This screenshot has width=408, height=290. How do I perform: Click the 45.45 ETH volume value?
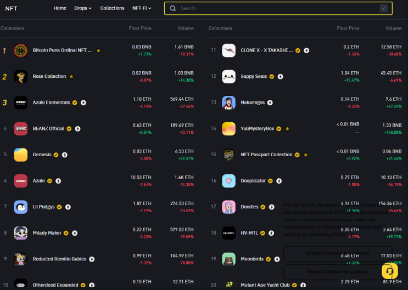[391, 73]
